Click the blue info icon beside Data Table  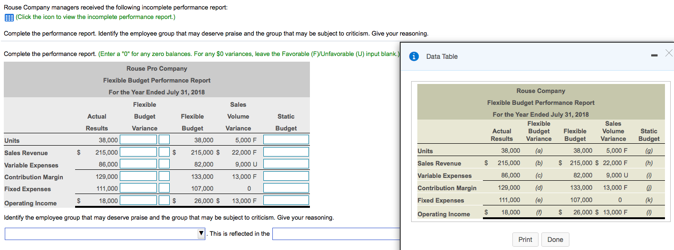[x=414, y=56]
